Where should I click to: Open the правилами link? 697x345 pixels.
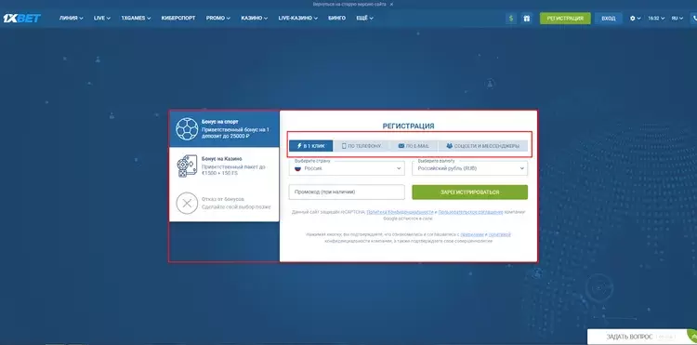[x=472, y=234]
